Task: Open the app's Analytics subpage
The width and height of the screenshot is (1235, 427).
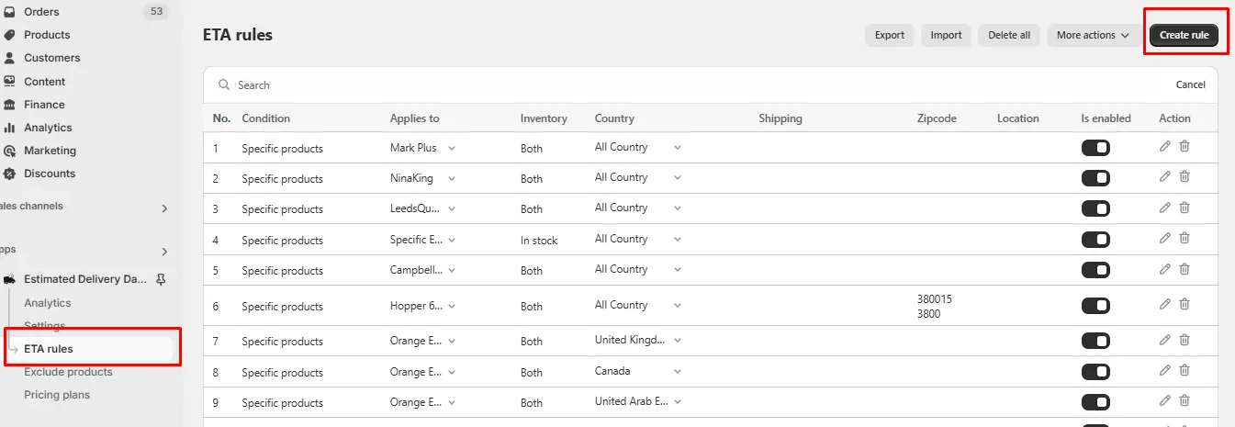Action: (x=48, y=303)
